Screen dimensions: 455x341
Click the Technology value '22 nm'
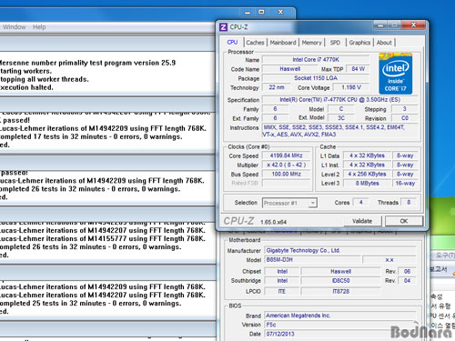click(x=277, y=87)
